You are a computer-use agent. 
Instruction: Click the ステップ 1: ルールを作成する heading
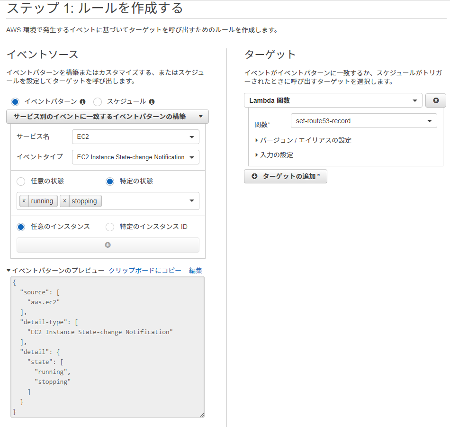[x=95, y=8]
